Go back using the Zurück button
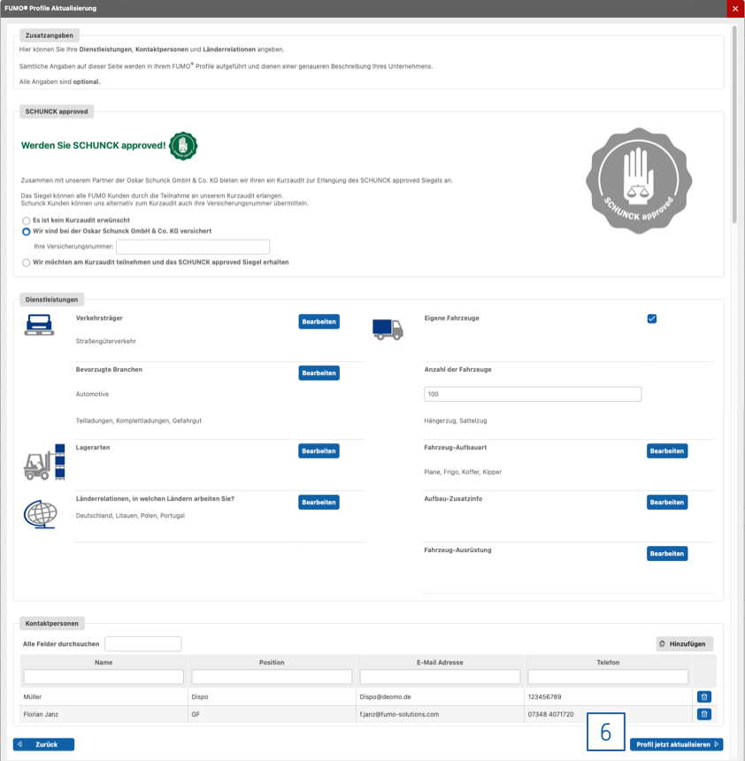The width and height of the screenshot is (745, 761). (43, 744)
